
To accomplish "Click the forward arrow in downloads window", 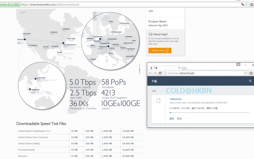I will (x=155, y=73).
